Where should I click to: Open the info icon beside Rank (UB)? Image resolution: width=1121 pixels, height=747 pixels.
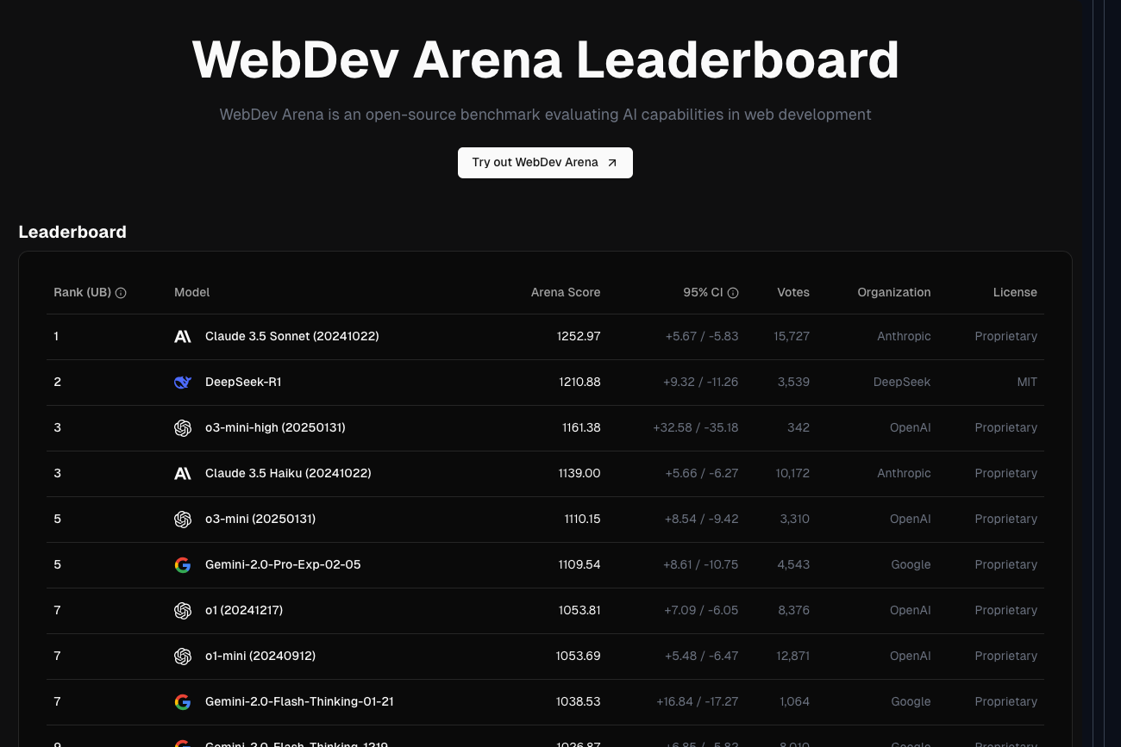click(x=121, y=293)
